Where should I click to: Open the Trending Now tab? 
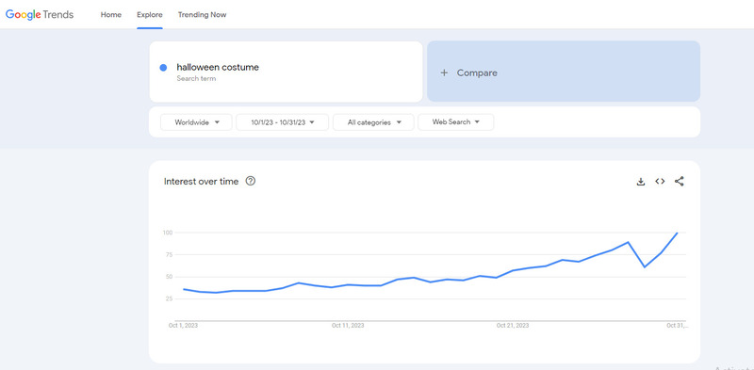point(202,15)
